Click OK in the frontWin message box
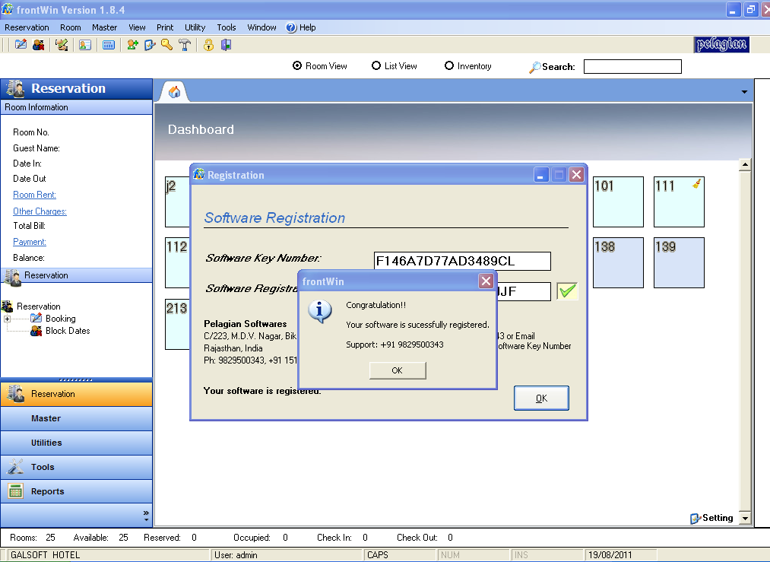The width and height of the screenshot is (770, 562). tap(398, 370)
